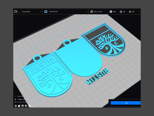Open file using the folder icon
Screen dimensions: 154x116
point(16,12)
